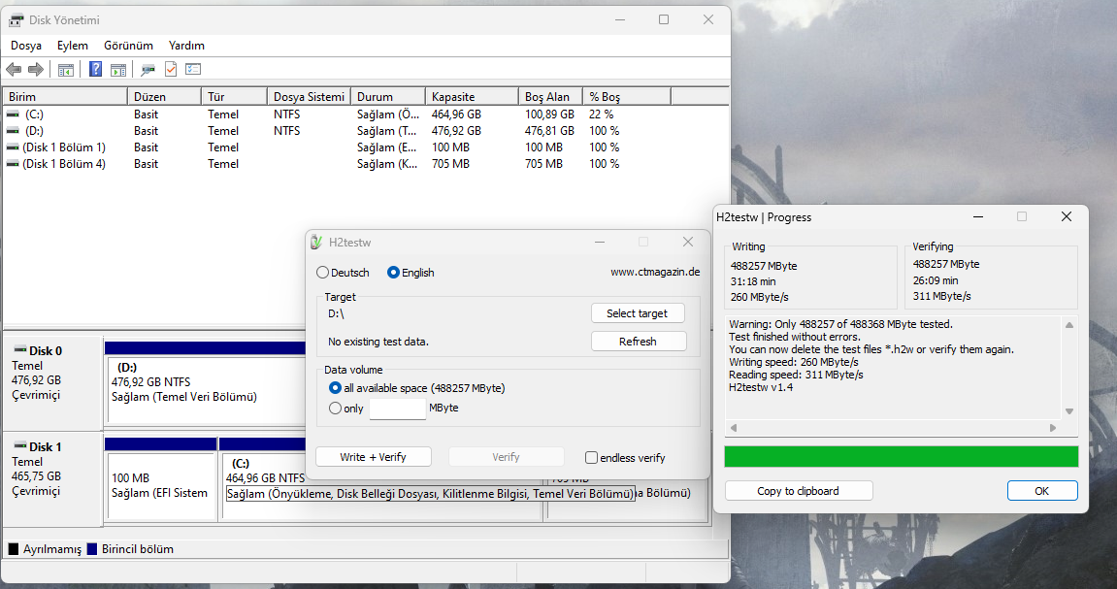
Task: Select the (D:) volume drive icon
Action: [x=13, y=130]
